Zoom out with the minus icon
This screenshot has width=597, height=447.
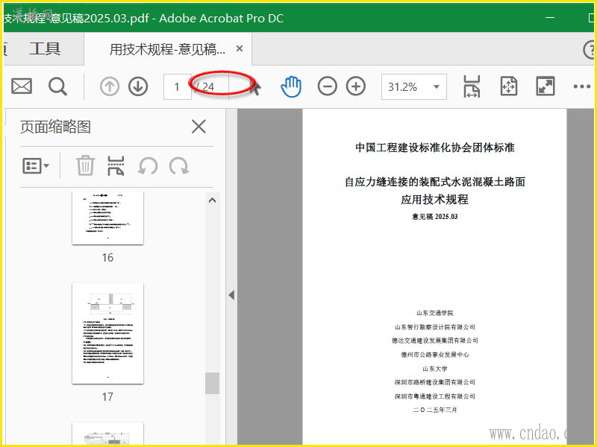tap(328, 86)
